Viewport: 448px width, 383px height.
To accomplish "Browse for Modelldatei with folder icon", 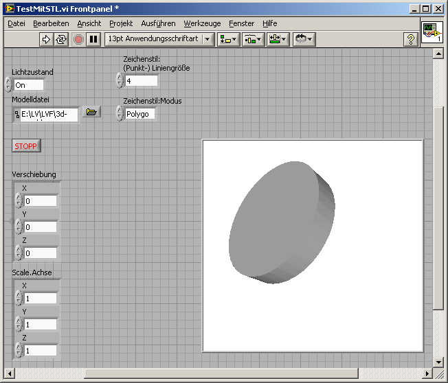I will pos(91,112).
